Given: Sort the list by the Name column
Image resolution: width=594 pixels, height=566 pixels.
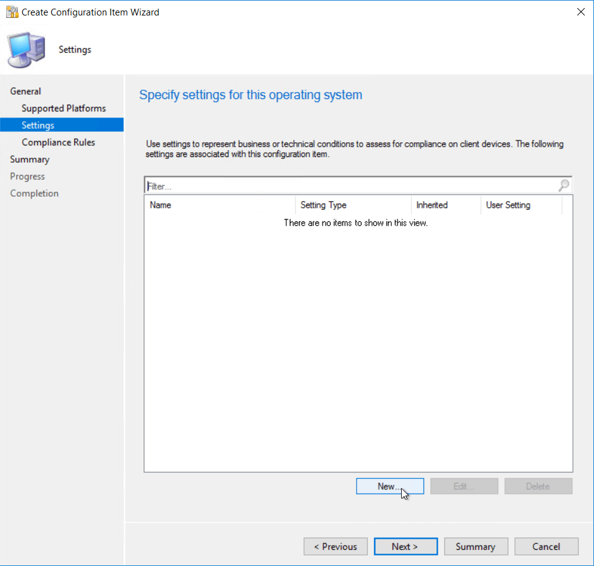Looking at the screenshot, I should [219, 205].
